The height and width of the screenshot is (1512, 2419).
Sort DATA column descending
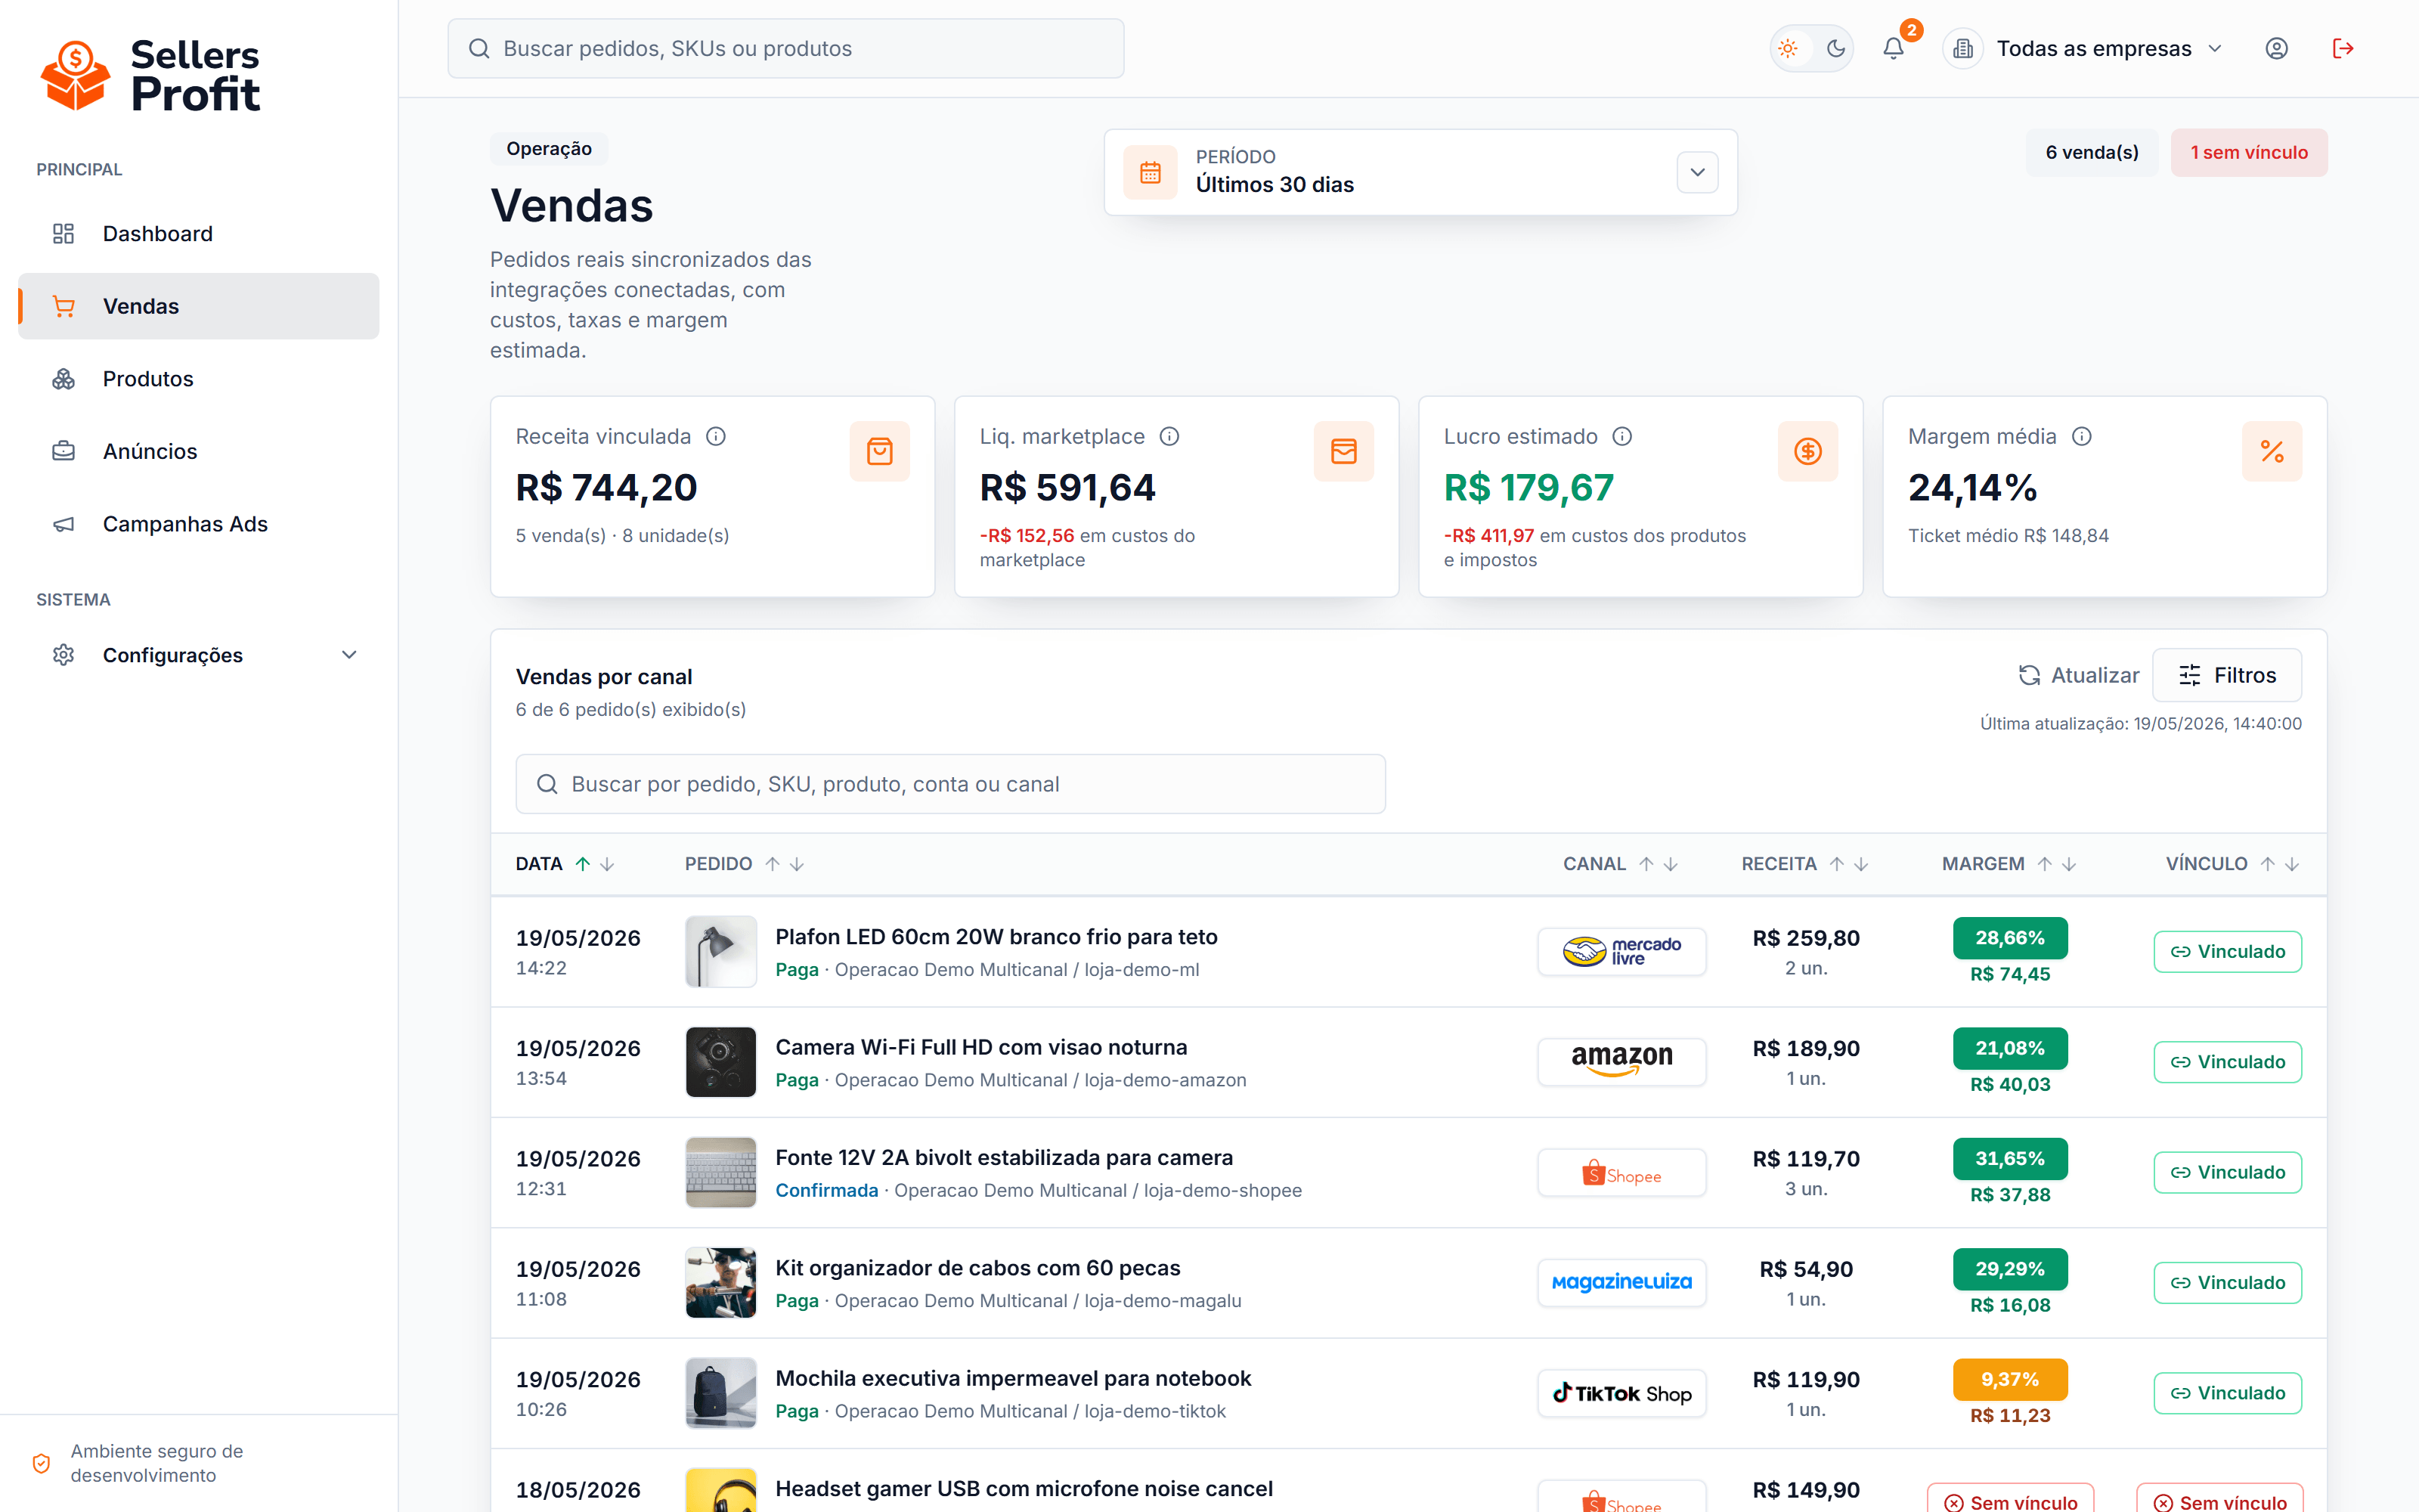click(607, 864)
